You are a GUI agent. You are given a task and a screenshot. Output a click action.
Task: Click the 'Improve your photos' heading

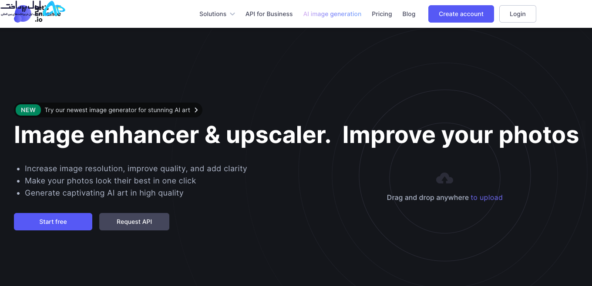click(461, 135)
